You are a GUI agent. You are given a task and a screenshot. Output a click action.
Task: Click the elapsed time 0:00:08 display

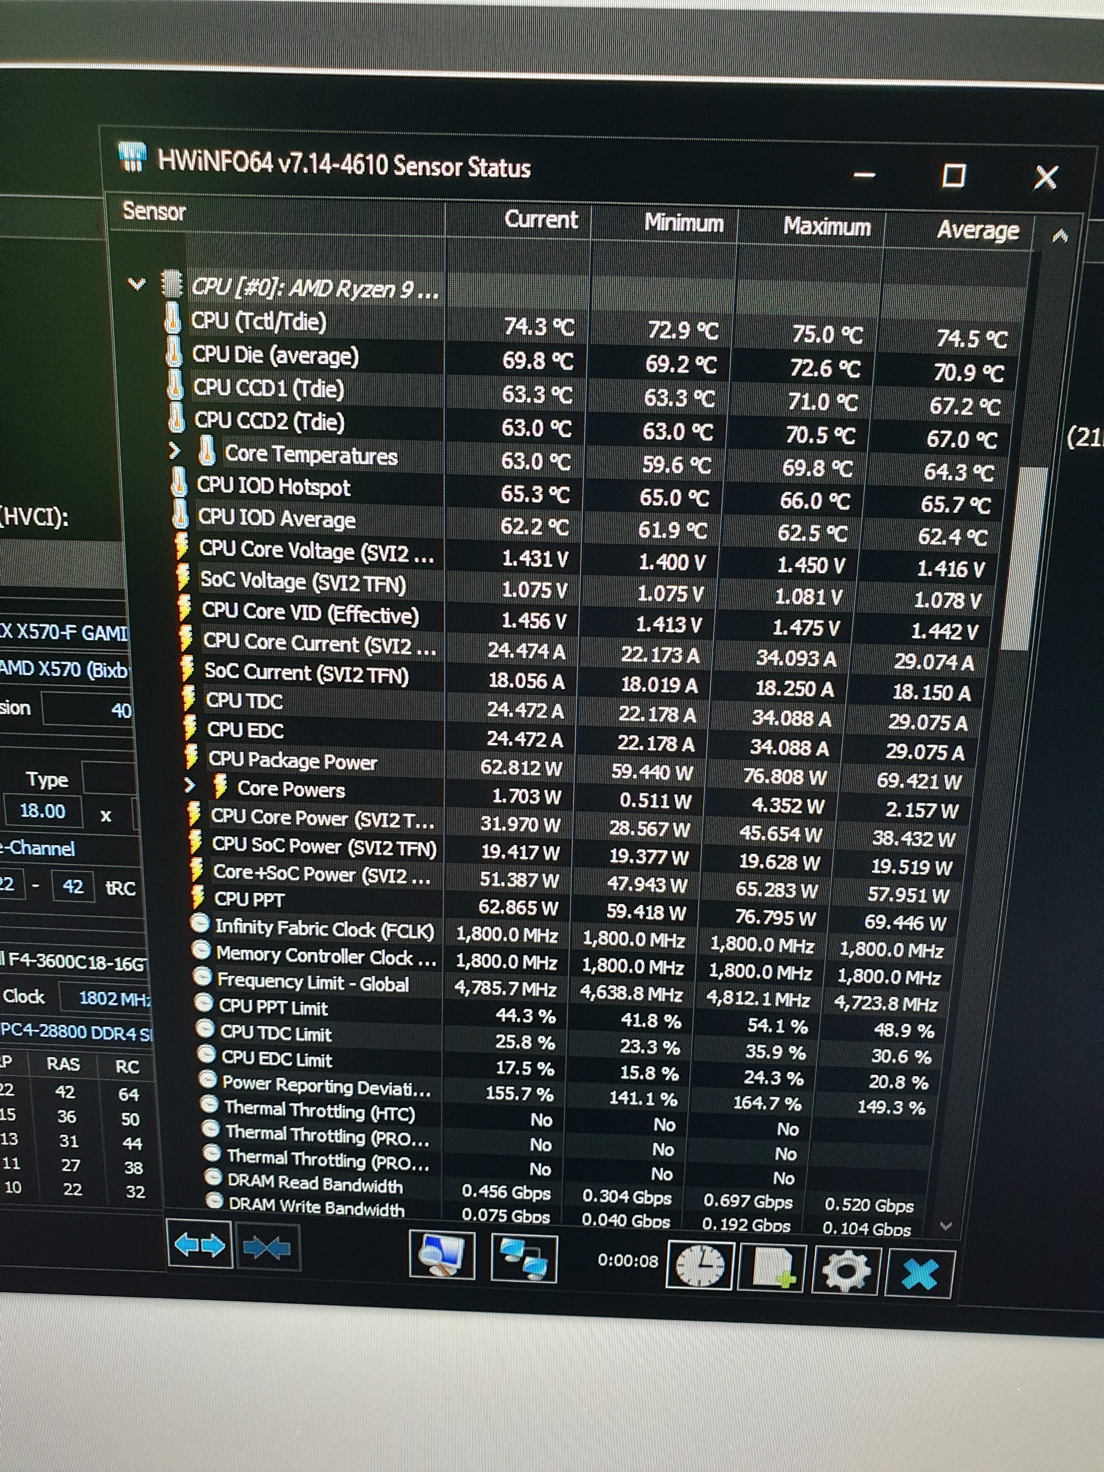click(x=628, y=1260)
